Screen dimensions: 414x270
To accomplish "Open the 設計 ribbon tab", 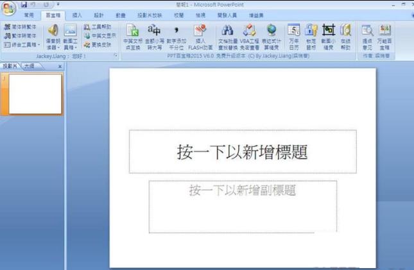I will pos(99,15).
